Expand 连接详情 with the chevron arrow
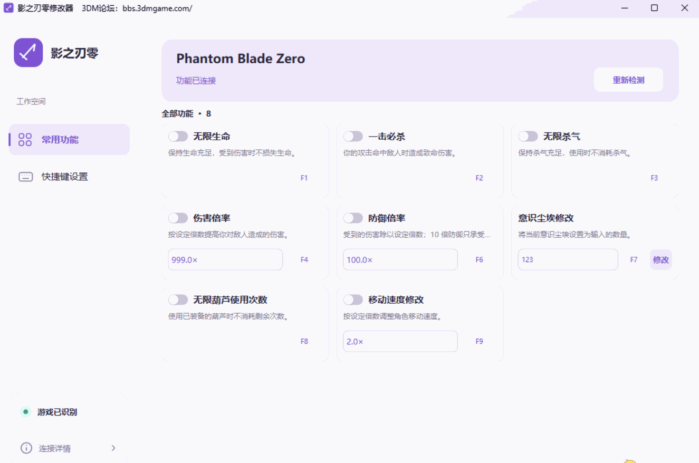This screenshot has width=699, height=463. (113, 448)
